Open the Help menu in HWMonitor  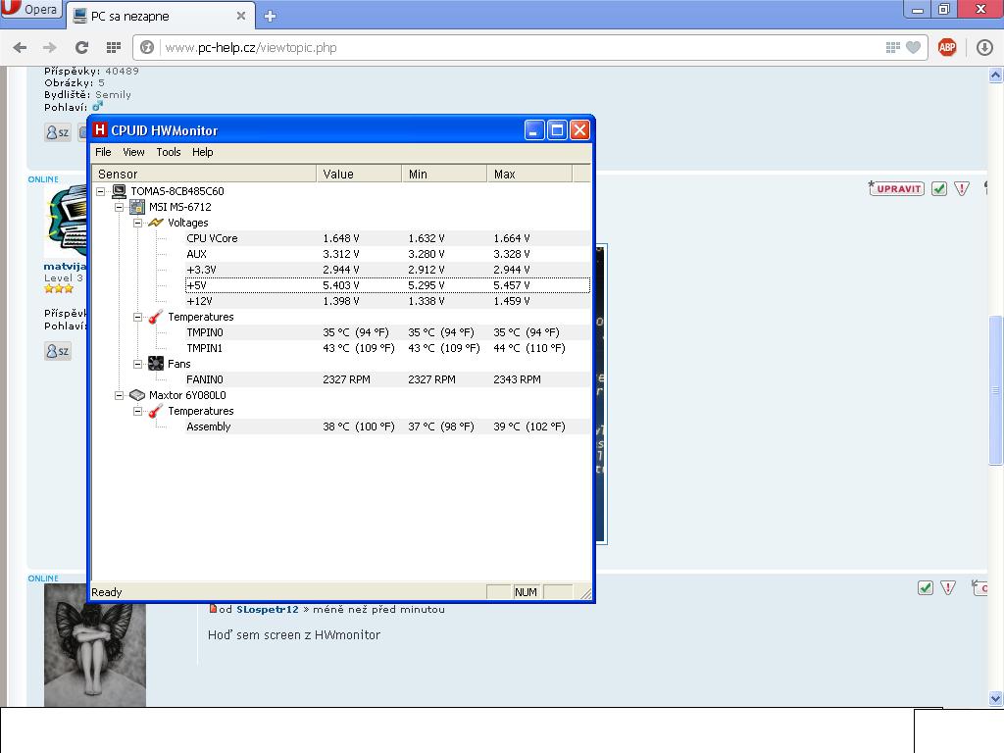pyautogui.click(x=202, y=152)
